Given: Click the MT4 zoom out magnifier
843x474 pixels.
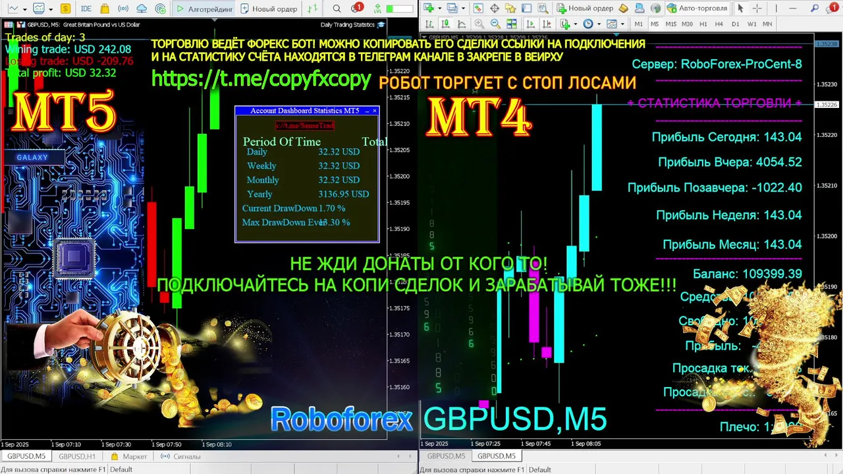Looking at the screenshot, I should click(495, 24).
